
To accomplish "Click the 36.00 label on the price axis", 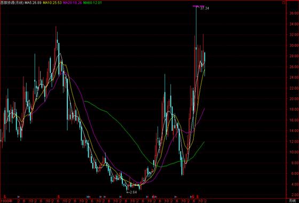I will (x=294, y=13).
